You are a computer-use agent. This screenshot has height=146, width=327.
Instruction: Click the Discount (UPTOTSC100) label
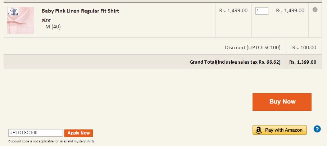tap(252, 47)
